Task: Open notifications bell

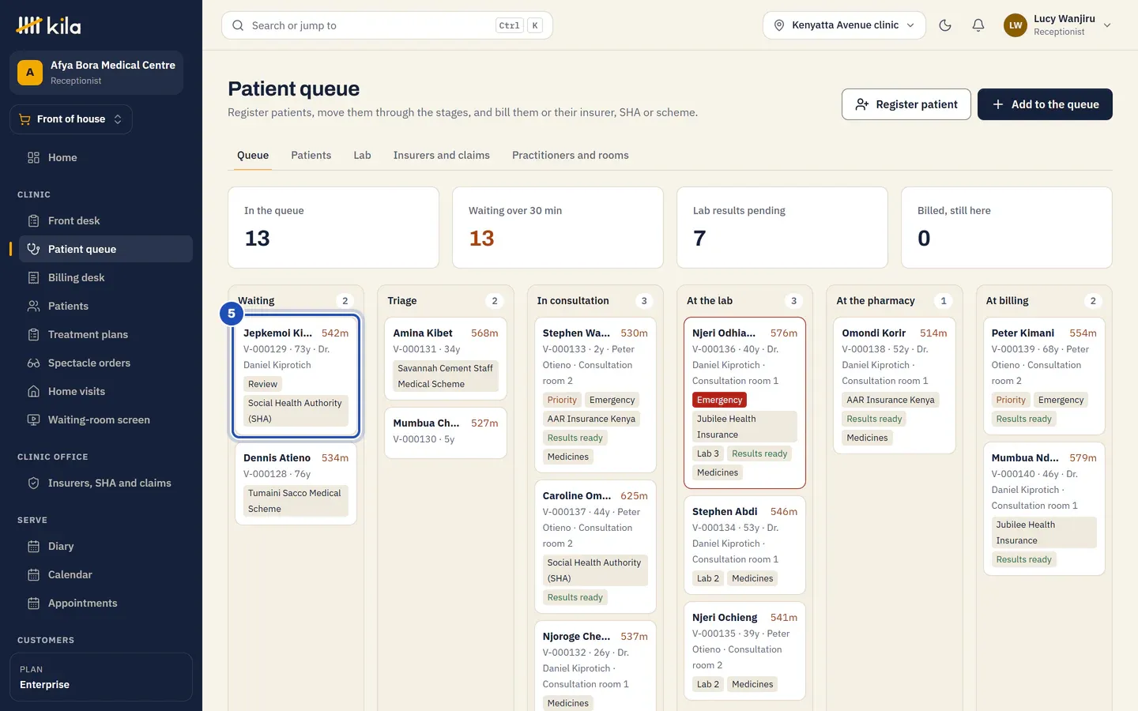Action: coord(978,25)
